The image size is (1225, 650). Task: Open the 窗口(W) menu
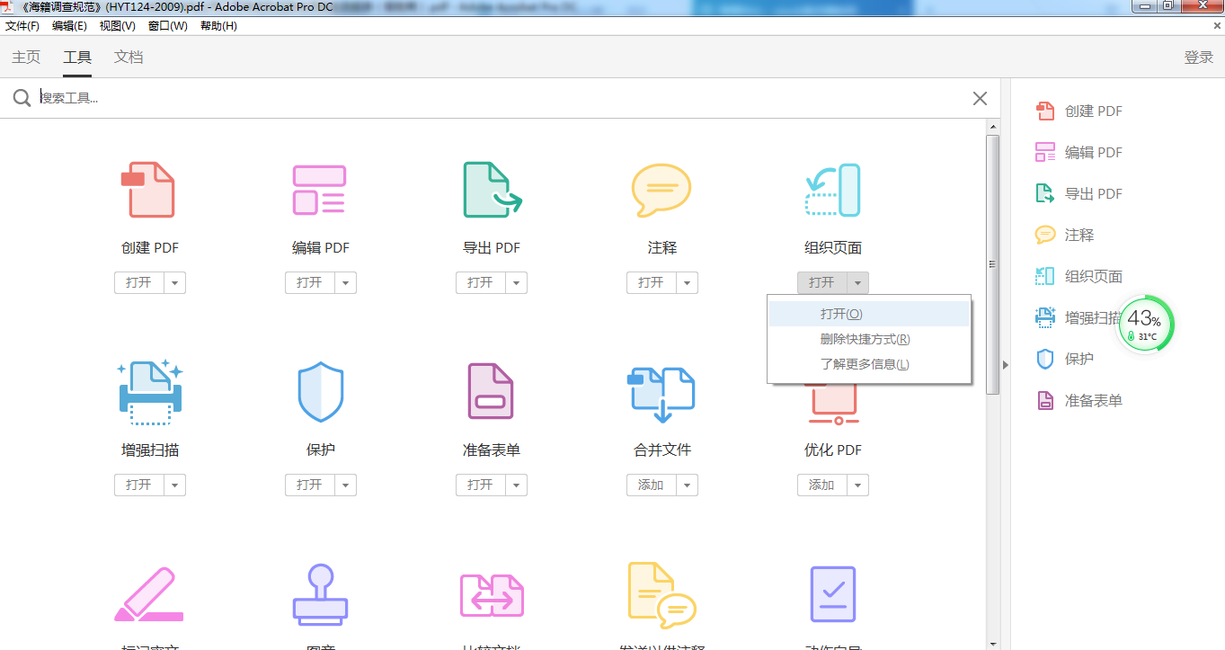pos(168,26)
